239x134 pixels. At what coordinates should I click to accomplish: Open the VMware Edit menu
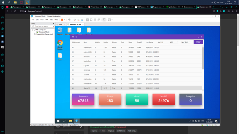[x=37, y=20]
